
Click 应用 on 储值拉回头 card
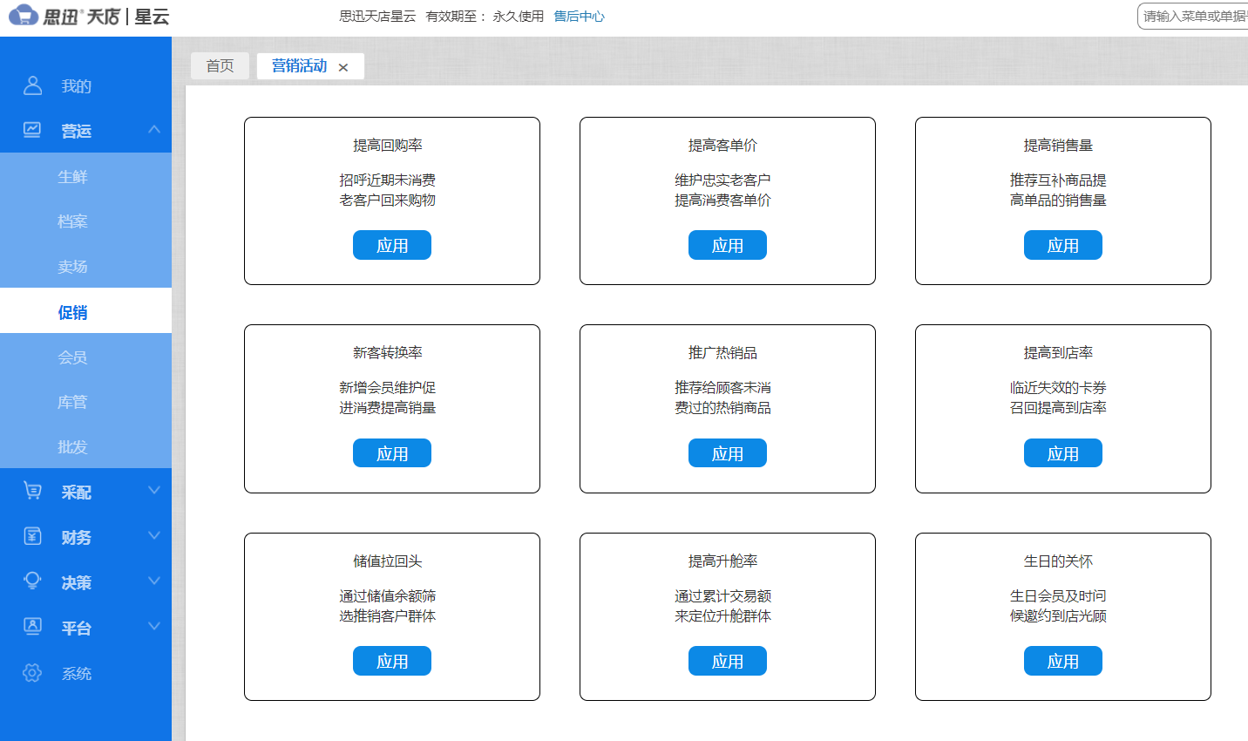pyautogui.click(x=391, y=661)
